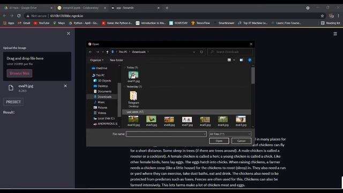Image resolution: width=343 pixels, height=193 pixels.
Task: Open YouTube bookmark
Action: 42,23
